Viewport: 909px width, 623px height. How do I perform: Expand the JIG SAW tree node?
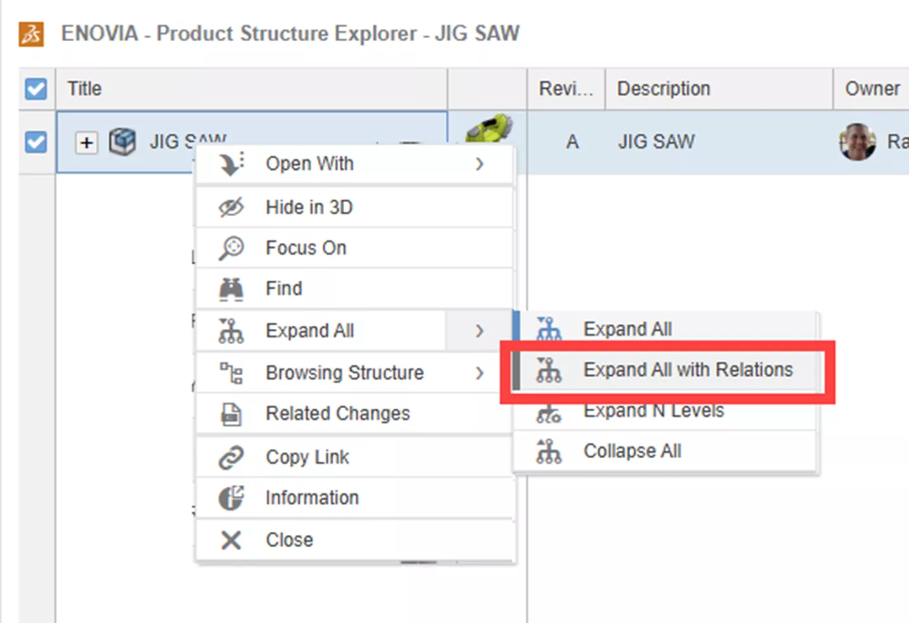pyautogui.click(x=87, y=143)
